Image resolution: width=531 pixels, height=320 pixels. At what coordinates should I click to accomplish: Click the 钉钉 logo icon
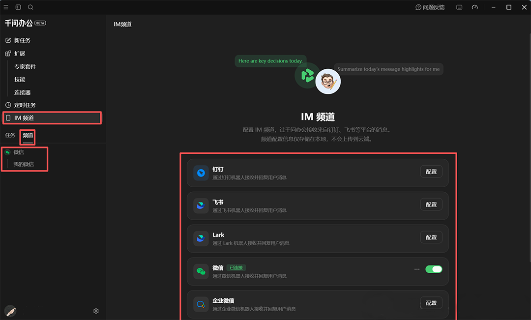pyautogui.click(x=201, y=173)
